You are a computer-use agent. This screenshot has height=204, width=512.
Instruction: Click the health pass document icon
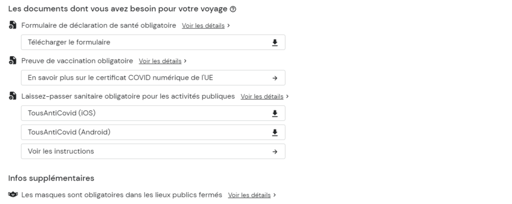coord(12,96)
